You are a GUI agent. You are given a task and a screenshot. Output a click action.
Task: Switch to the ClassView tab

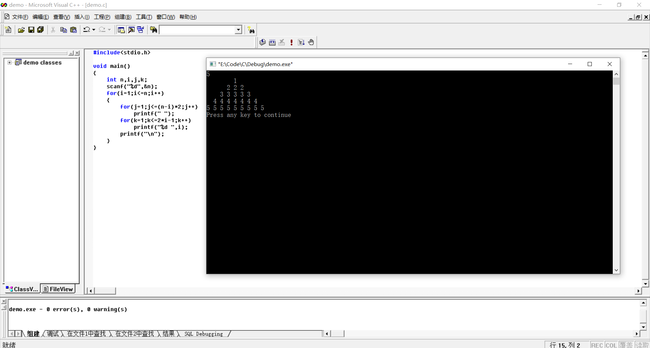click(22, 289)
